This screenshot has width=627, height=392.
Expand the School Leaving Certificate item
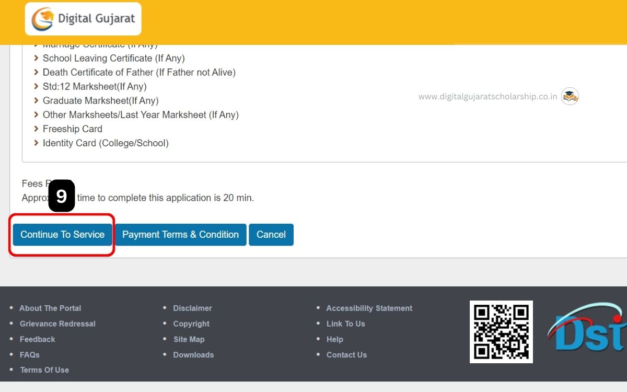coord(36,58)
